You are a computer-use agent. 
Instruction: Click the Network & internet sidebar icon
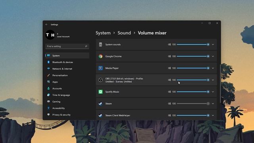coord(48,69)
